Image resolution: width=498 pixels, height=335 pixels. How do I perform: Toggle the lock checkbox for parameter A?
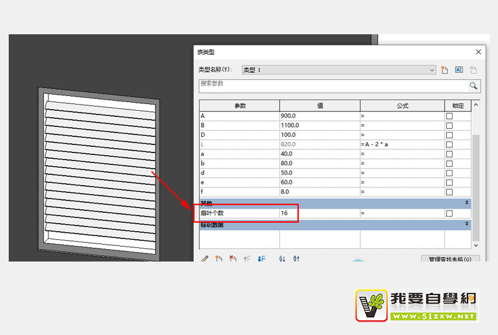(449, 116)
